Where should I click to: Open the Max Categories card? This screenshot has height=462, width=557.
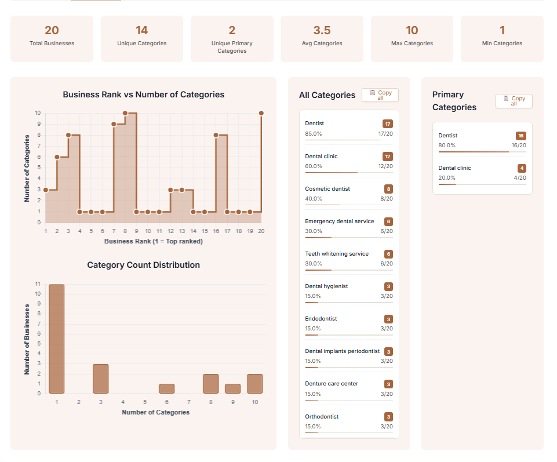point(412,39)
